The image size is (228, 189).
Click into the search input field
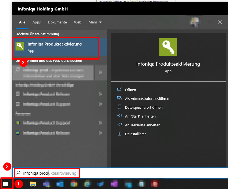click(x=121, y=173)
